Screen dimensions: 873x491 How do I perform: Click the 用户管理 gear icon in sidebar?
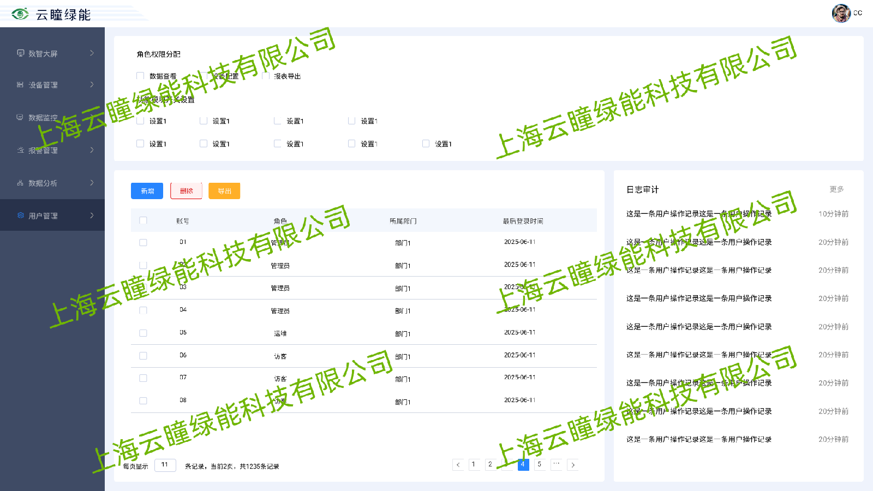coord(20,215)
